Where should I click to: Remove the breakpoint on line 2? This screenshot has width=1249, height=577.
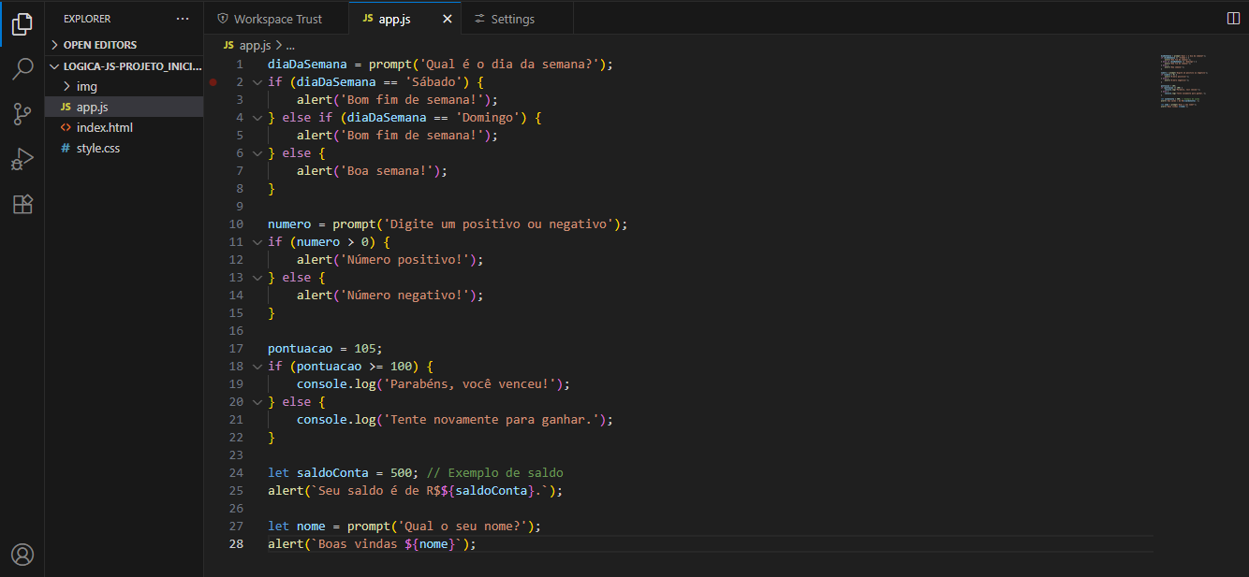(213, 82)
